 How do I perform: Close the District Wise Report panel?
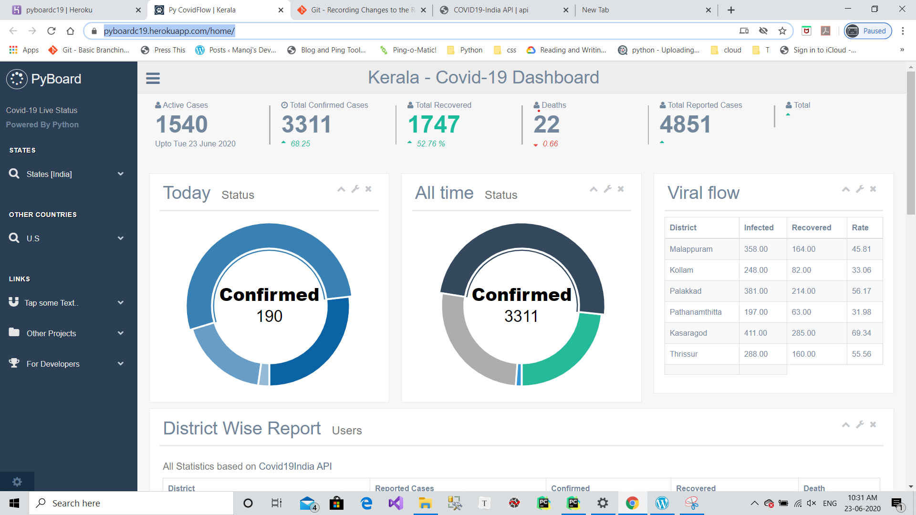873,424
